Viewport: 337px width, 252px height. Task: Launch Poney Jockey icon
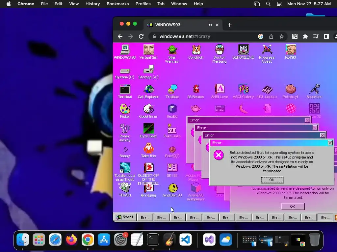(125, 133)
